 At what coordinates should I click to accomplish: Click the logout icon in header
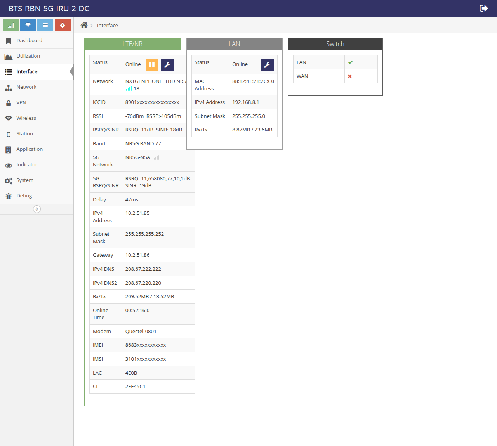[x=484, y=9]
